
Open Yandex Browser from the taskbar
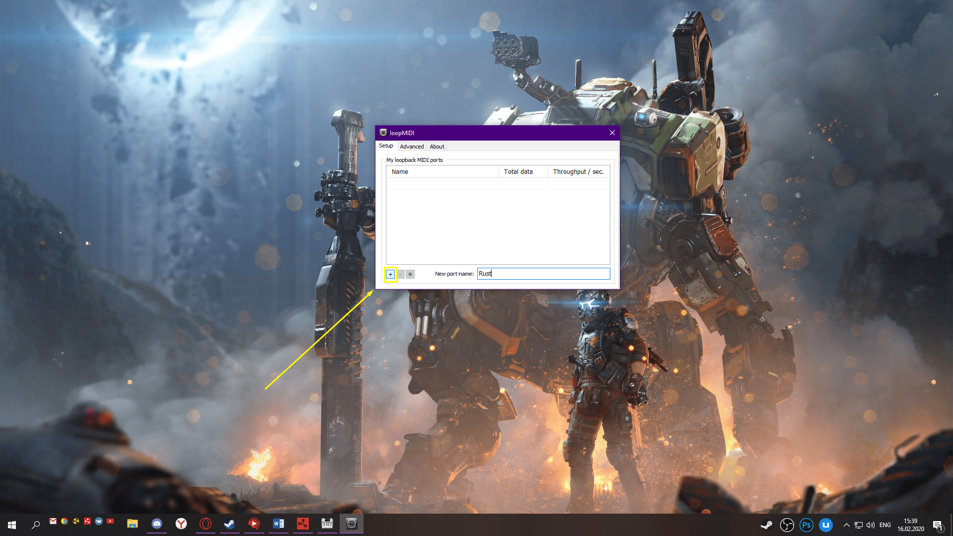click(181, 524)
